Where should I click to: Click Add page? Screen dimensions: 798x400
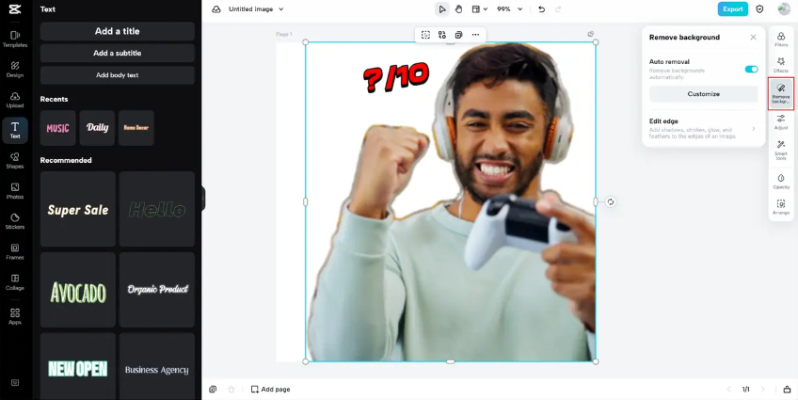click(x=270, y=390)
